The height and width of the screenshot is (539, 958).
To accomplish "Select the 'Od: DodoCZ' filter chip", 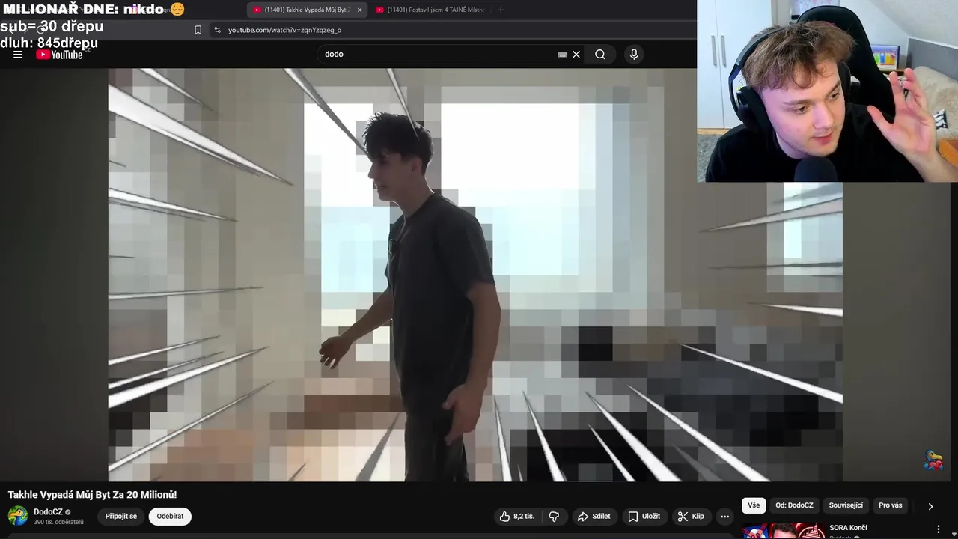I will [x=794, y=505].
